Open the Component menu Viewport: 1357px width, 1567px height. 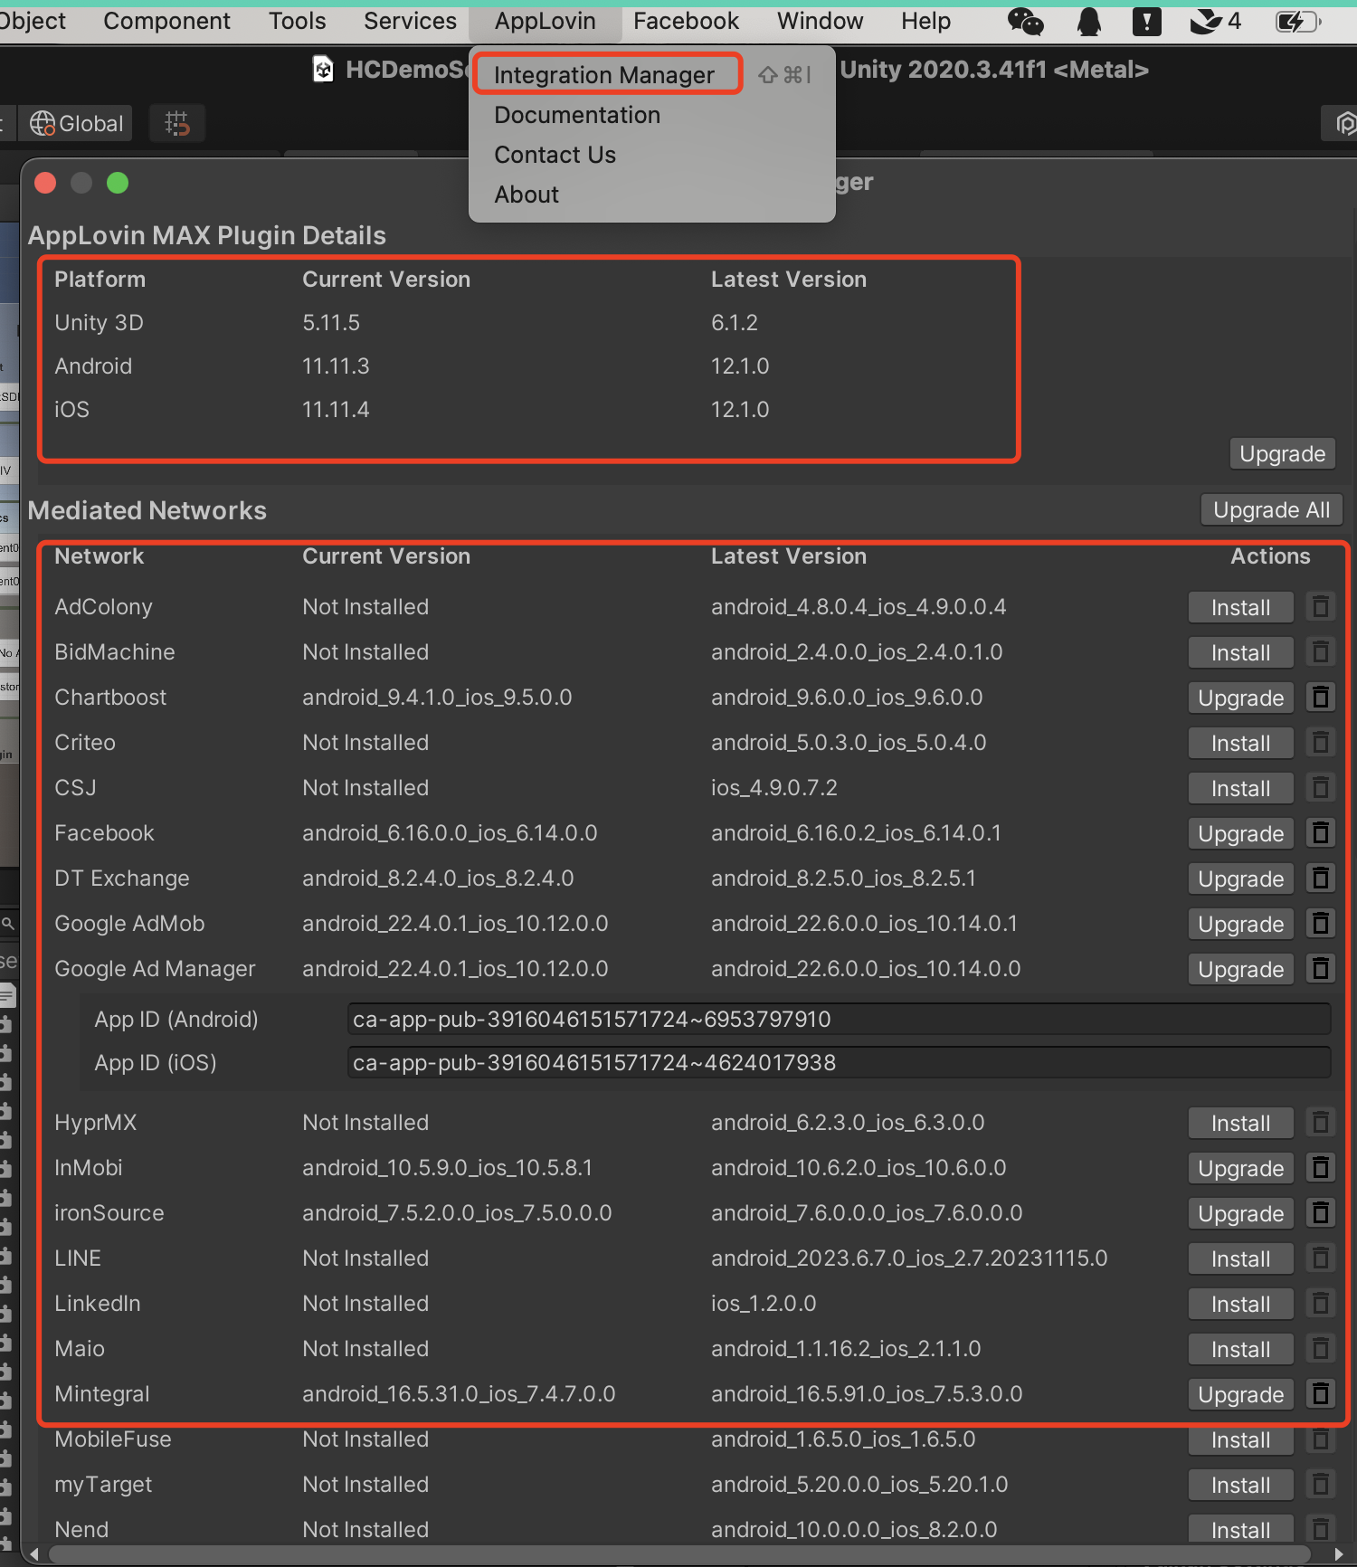click(x=166, y=21)
